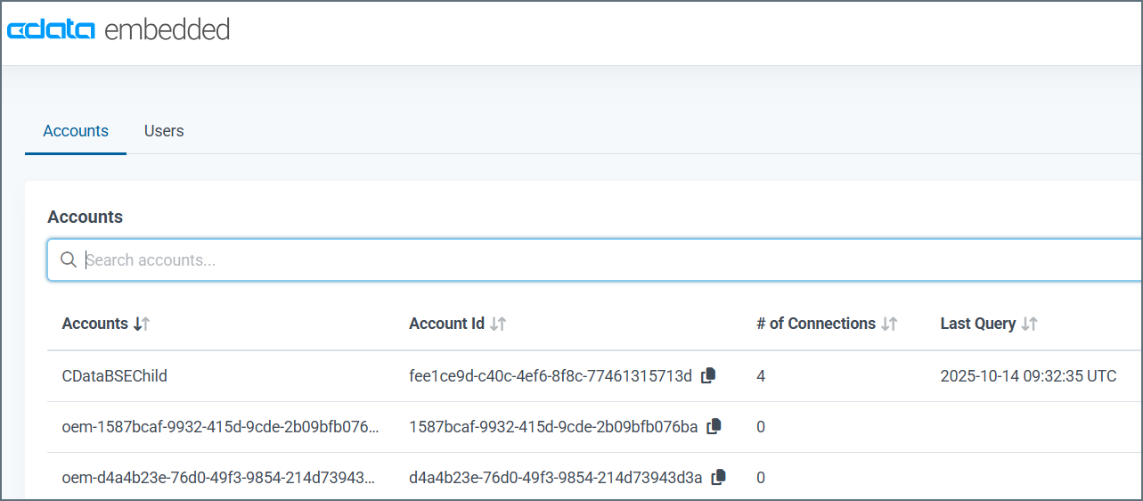The image size is (1143, 501).
Task: Select the Accounts tab
Action: point(76,131)
